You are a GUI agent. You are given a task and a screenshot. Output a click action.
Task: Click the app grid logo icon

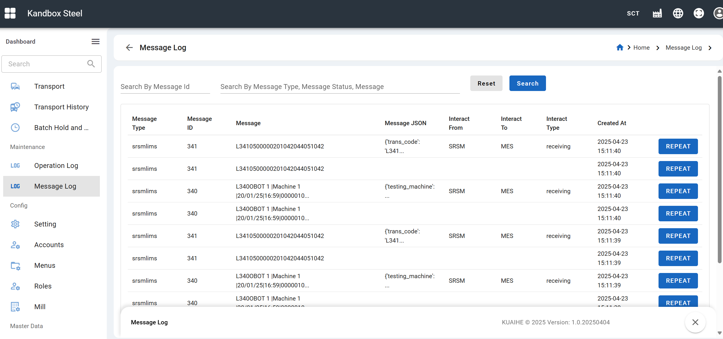click(10, 13)
